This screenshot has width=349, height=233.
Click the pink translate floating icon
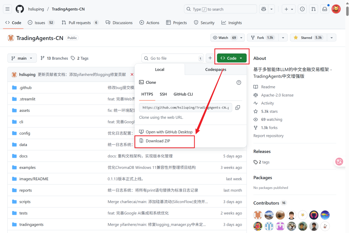339,161
